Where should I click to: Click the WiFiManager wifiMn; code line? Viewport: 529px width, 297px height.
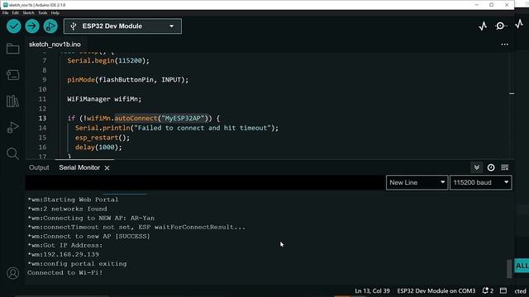pyautogui.click(x=104, y=99)
